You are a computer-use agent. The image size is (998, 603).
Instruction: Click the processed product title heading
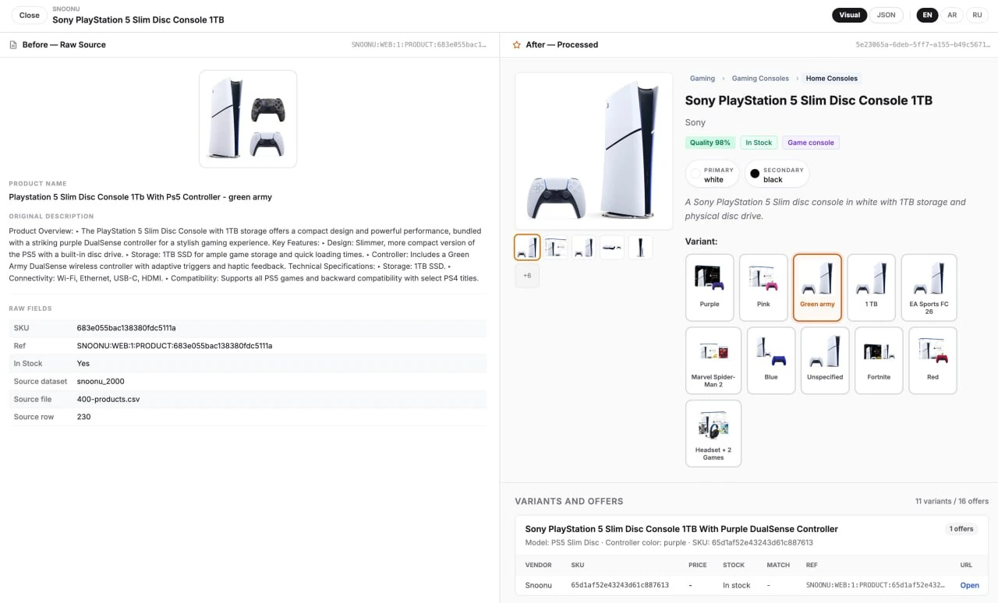point(809,100)
